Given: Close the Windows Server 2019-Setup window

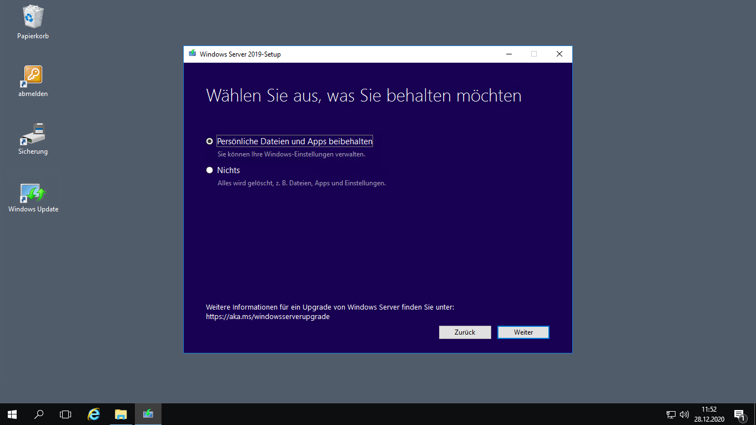Looking at the screenshot, I should tap(560, 54).
